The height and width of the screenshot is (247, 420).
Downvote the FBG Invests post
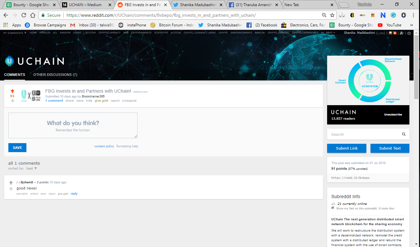click(x=13, y=101)
